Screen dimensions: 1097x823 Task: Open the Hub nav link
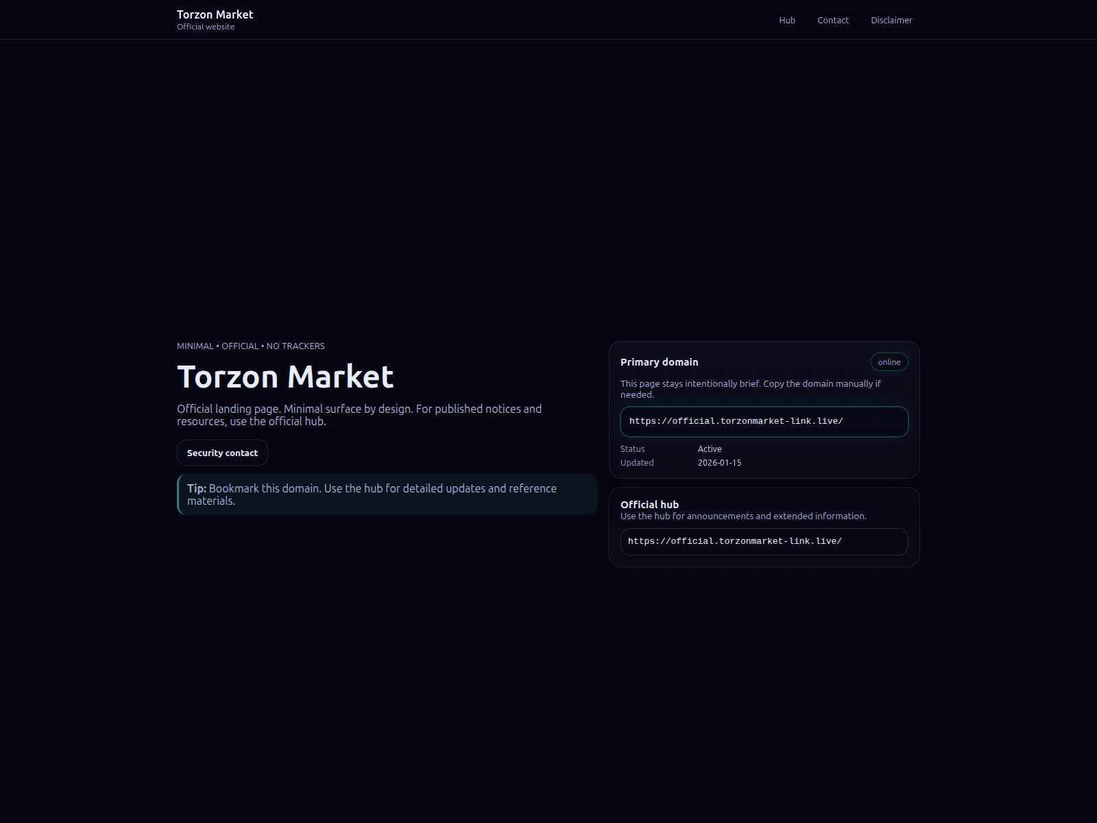pyautogui.click(x=787, y=20)
